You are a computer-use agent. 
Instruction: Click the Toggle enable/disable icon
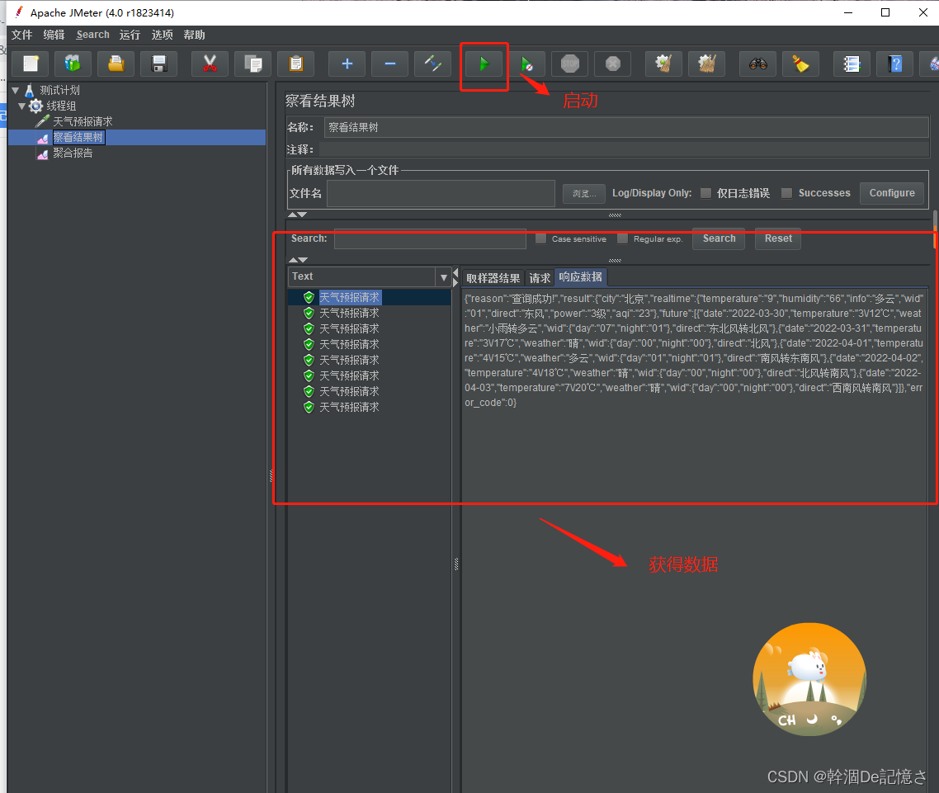pos(433,64)
